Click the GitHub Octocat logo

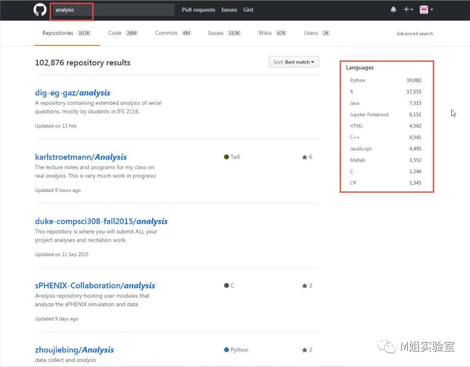click(40, 10)
